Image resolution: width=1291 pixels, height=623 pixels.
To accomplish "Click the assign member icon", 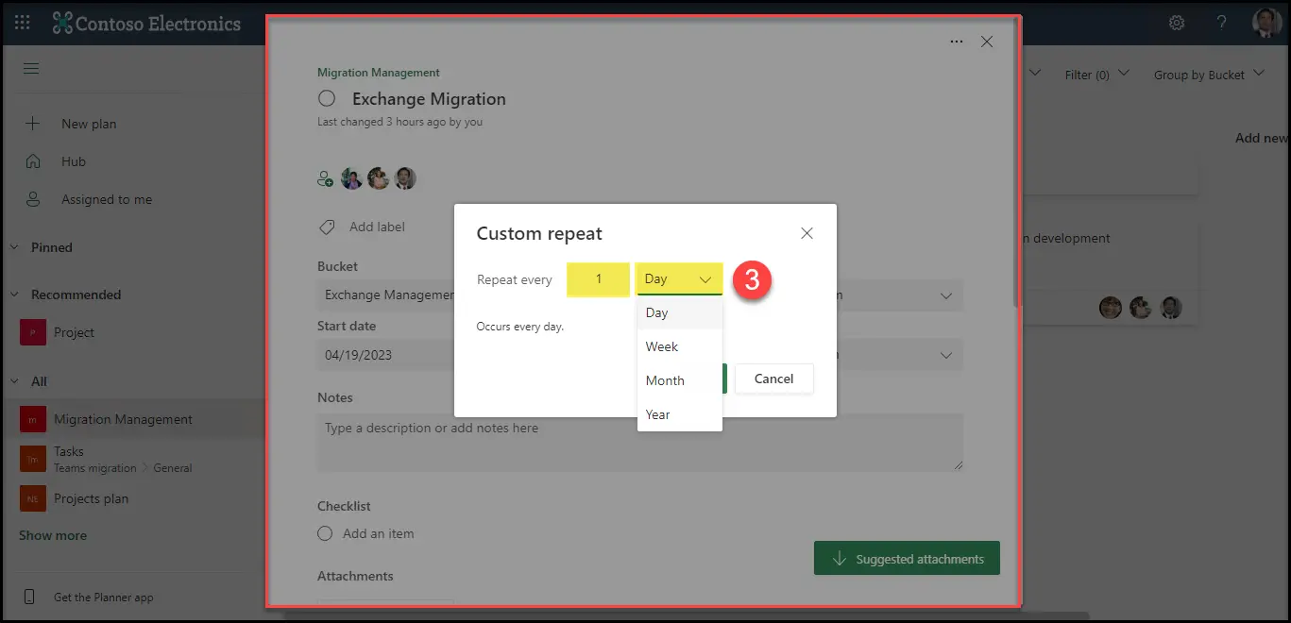I will tap(326, 178).
